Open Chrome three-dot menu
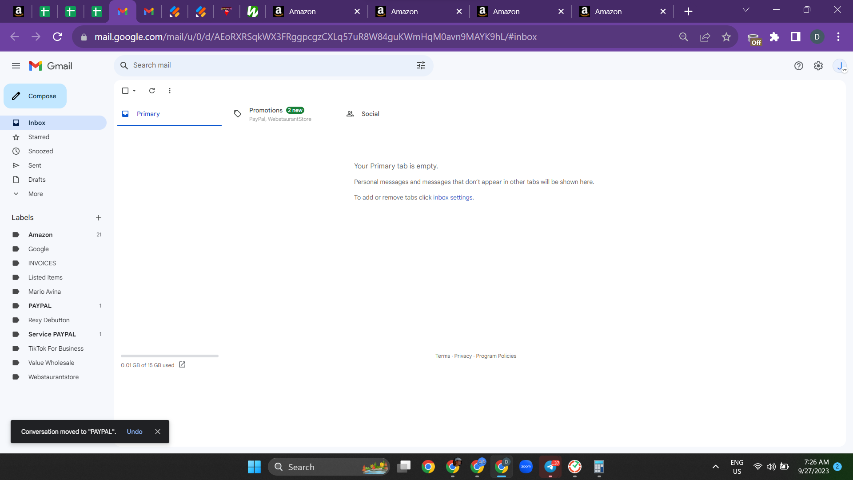The image size is (853, 480). [838, 37]
